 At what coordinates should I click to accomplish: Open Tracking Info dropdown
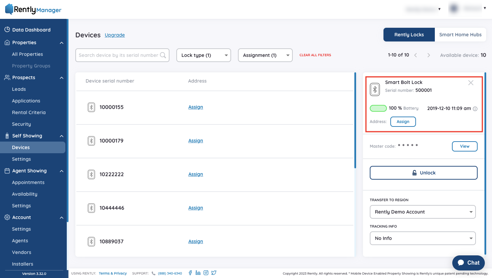pyautogui.click(x=423, y=238)
